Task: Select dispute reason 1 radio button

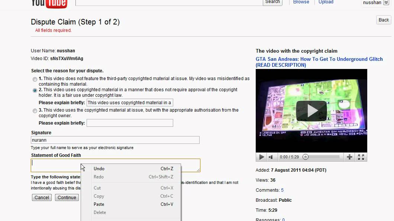Action: pyautogui.click(x=35, y=79)
